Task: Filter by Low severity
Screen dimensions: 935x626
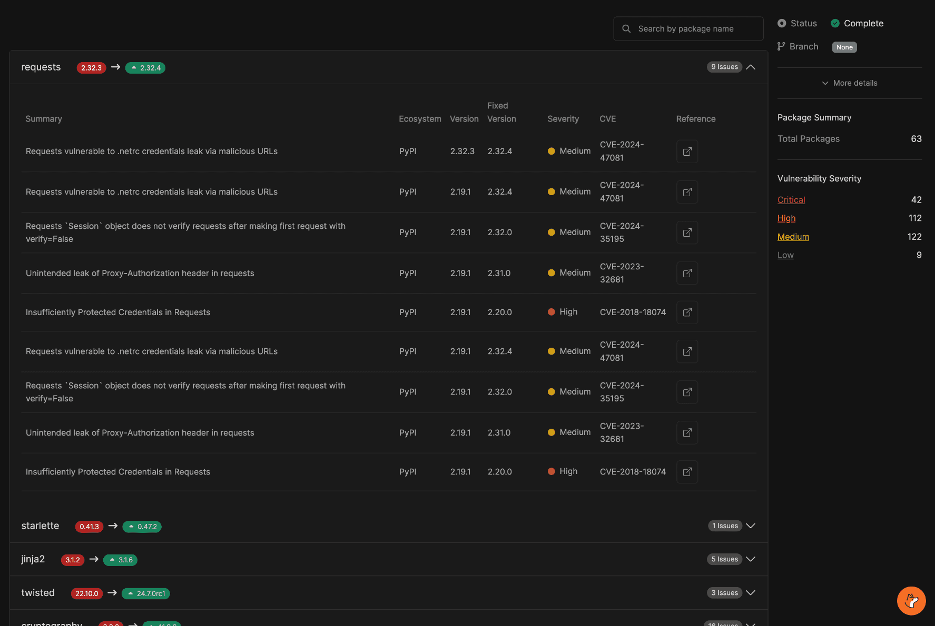Action: click(785, 255)
